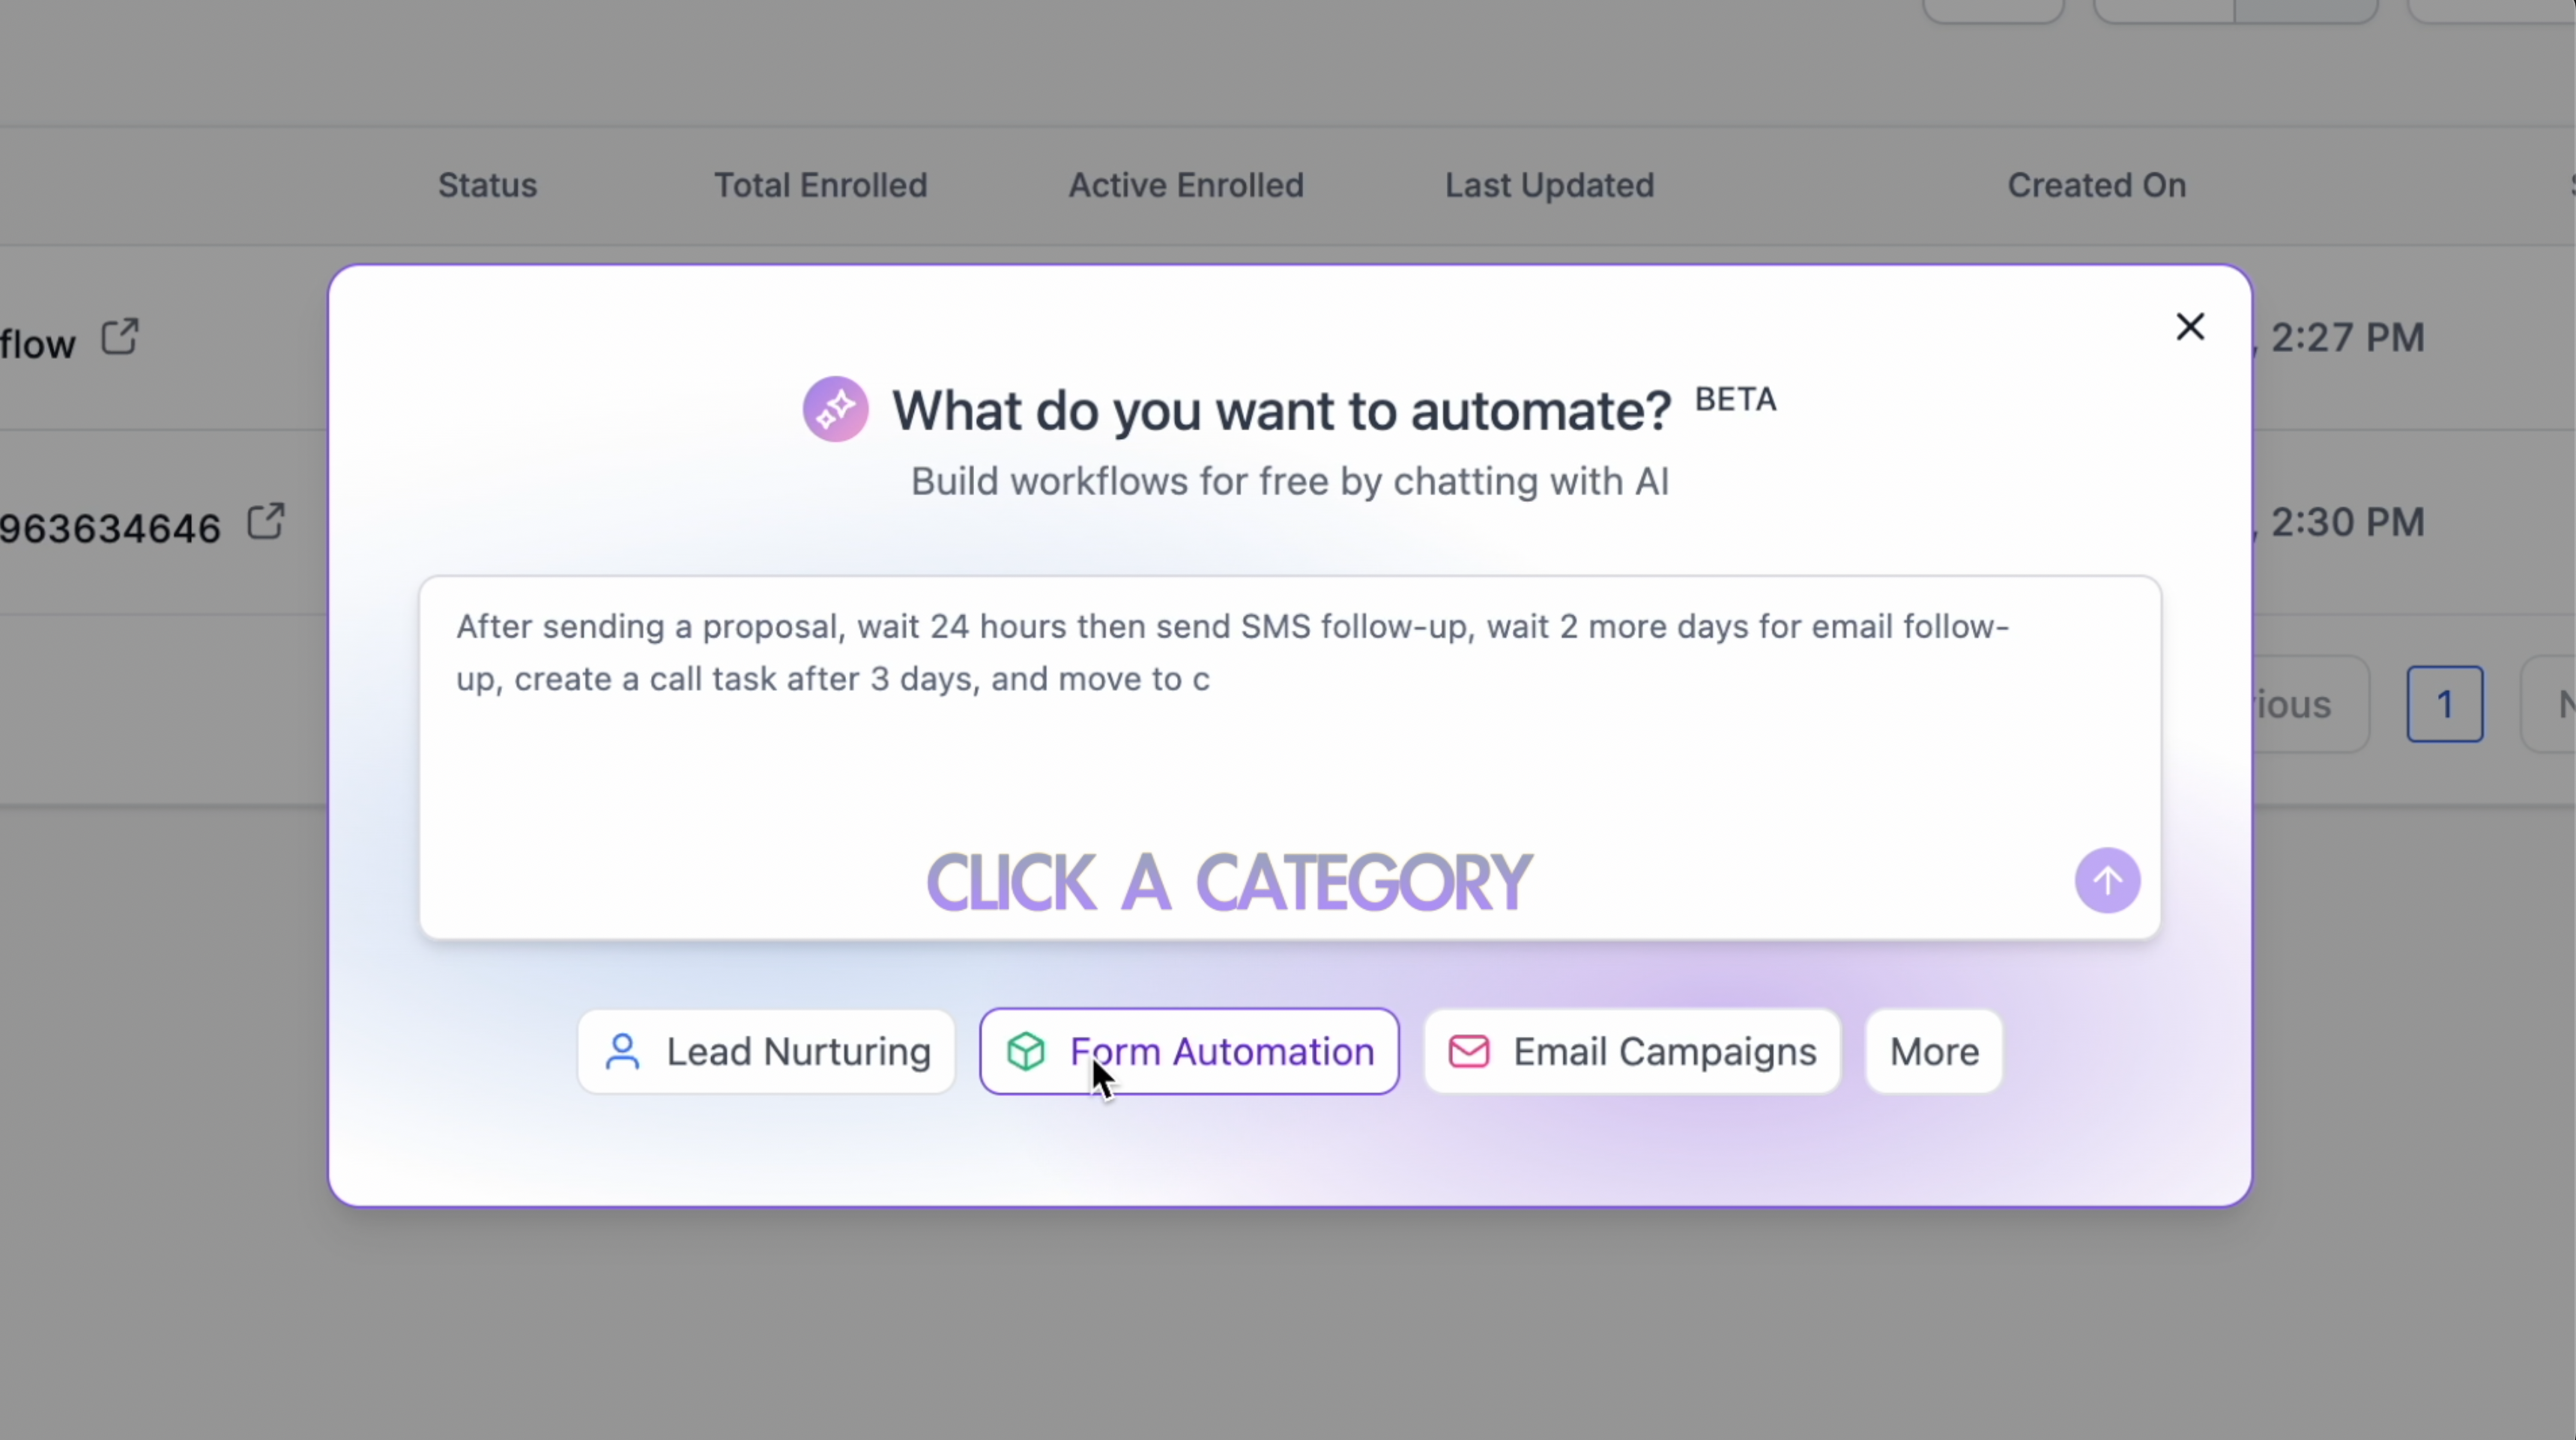Viewport: 2576px width, 1440px height.
Task: Sort by Status column header
Action: point(487,185)
